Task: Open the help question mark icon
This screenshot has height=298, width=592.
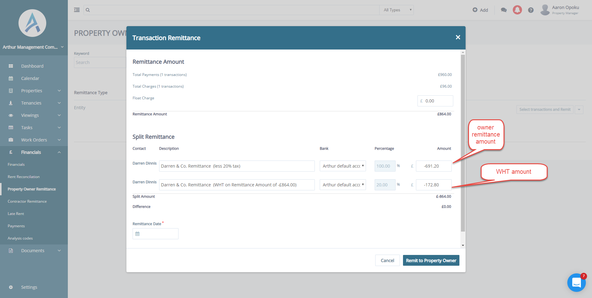Action: point(531,10)
